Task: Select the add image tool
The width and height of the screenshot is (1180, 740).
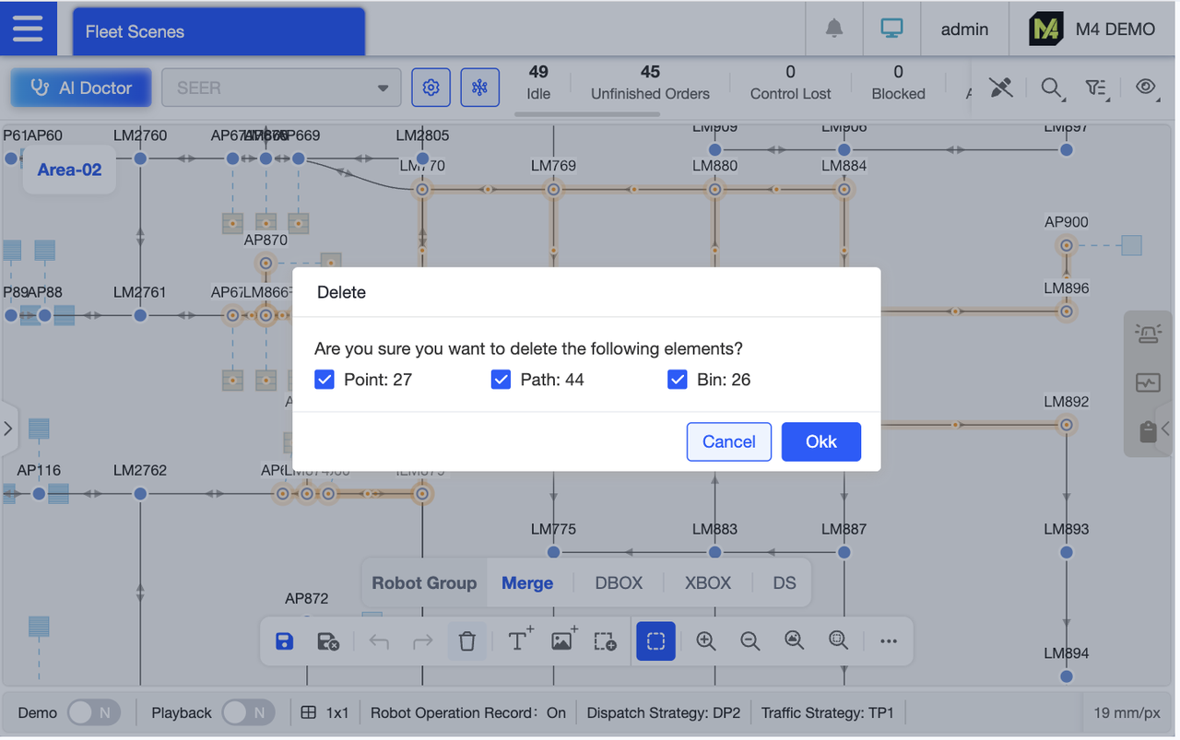Action: pyautogui.click(x=561, y=640)
